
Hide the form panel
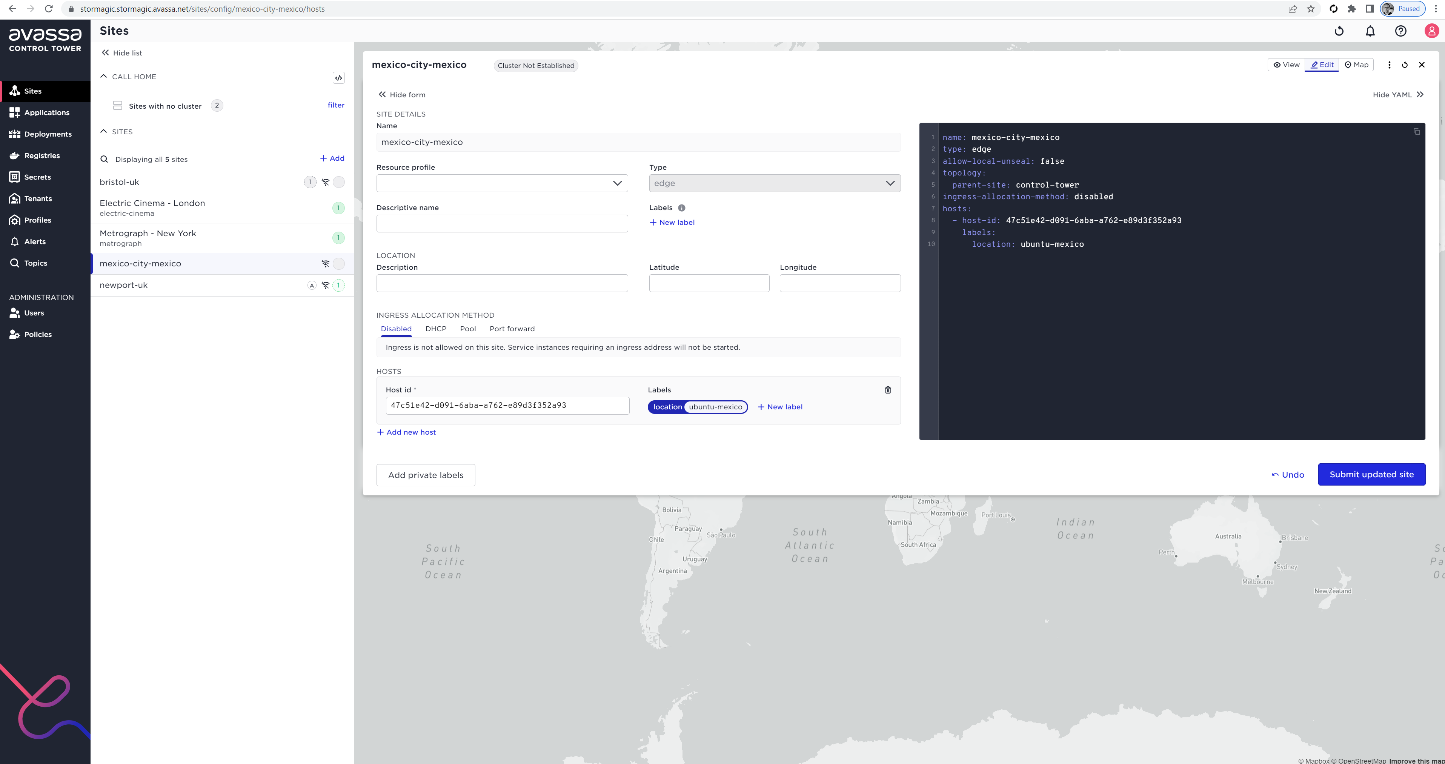[x=402, y=95]
